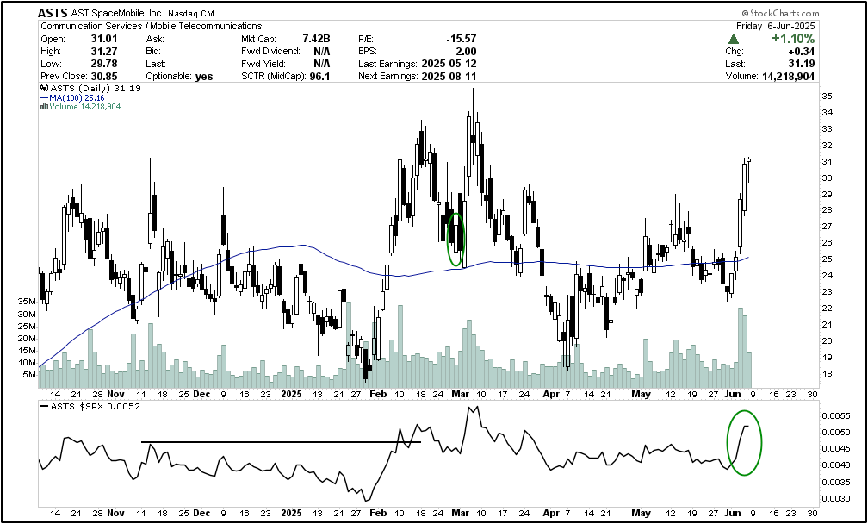Select the ASTS ticker symbol heading
868x524 pixels.
click(53, 13)
